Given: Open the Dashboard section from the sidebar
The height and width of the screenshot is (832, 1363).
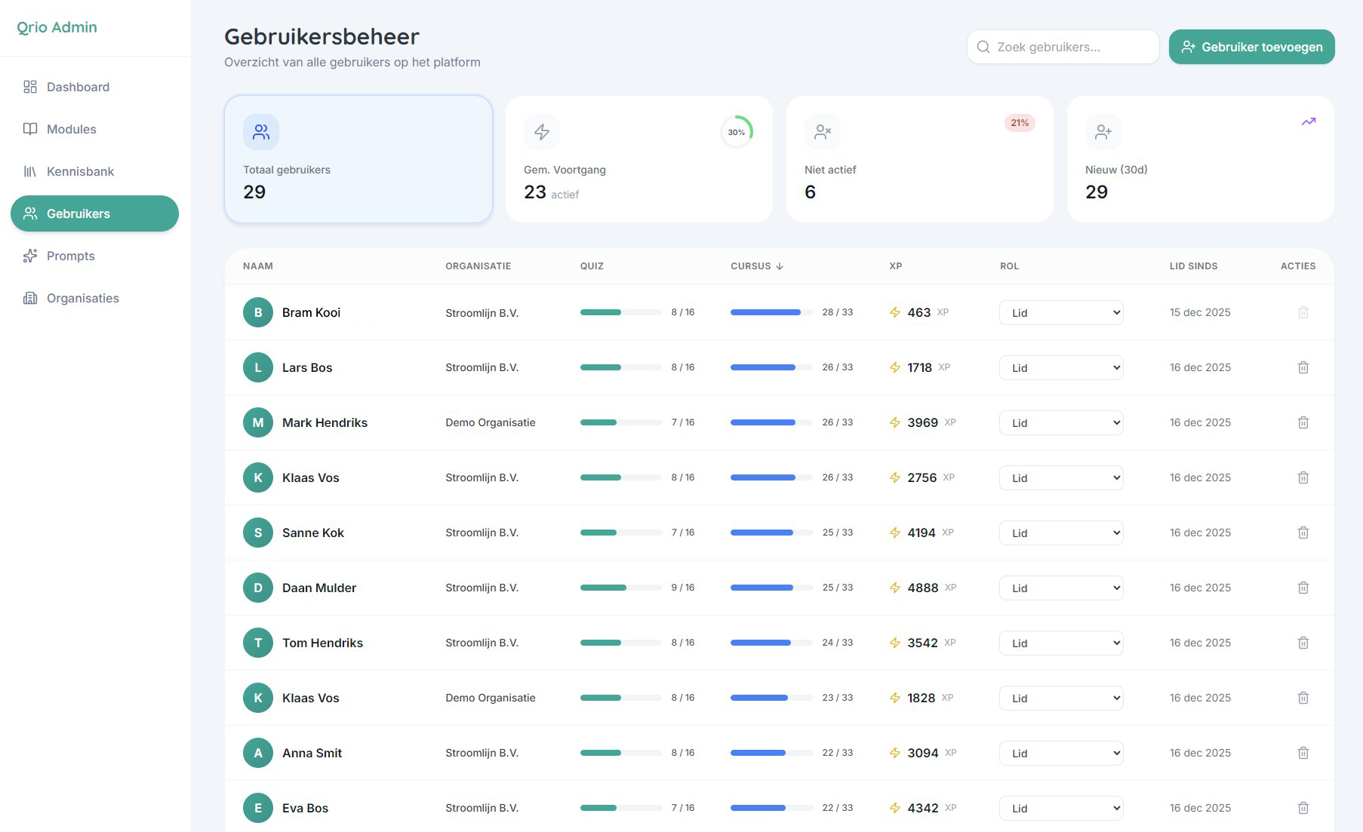Looking at the screenshot, I should click(x=78, y=87).
